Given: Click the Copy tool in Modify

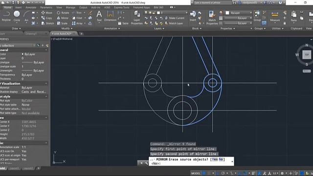Looking at the screenshot, I should pyautogui.click(x=47, y=18).
